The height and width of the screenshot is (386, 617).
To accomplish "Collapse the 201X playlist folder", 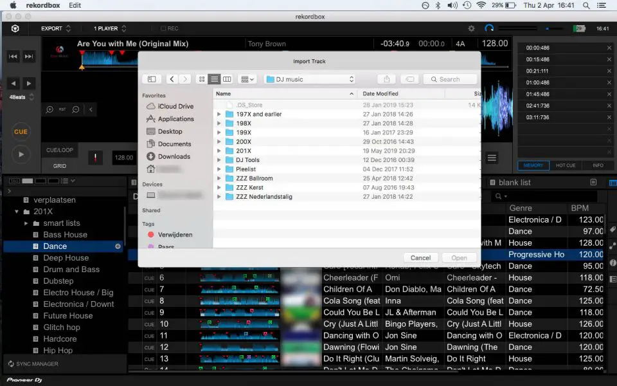I will pos(17,212).
